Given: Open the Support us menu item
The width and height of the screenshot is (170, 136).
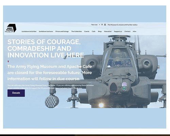Looking at the screenshot, I should (118, 31).
